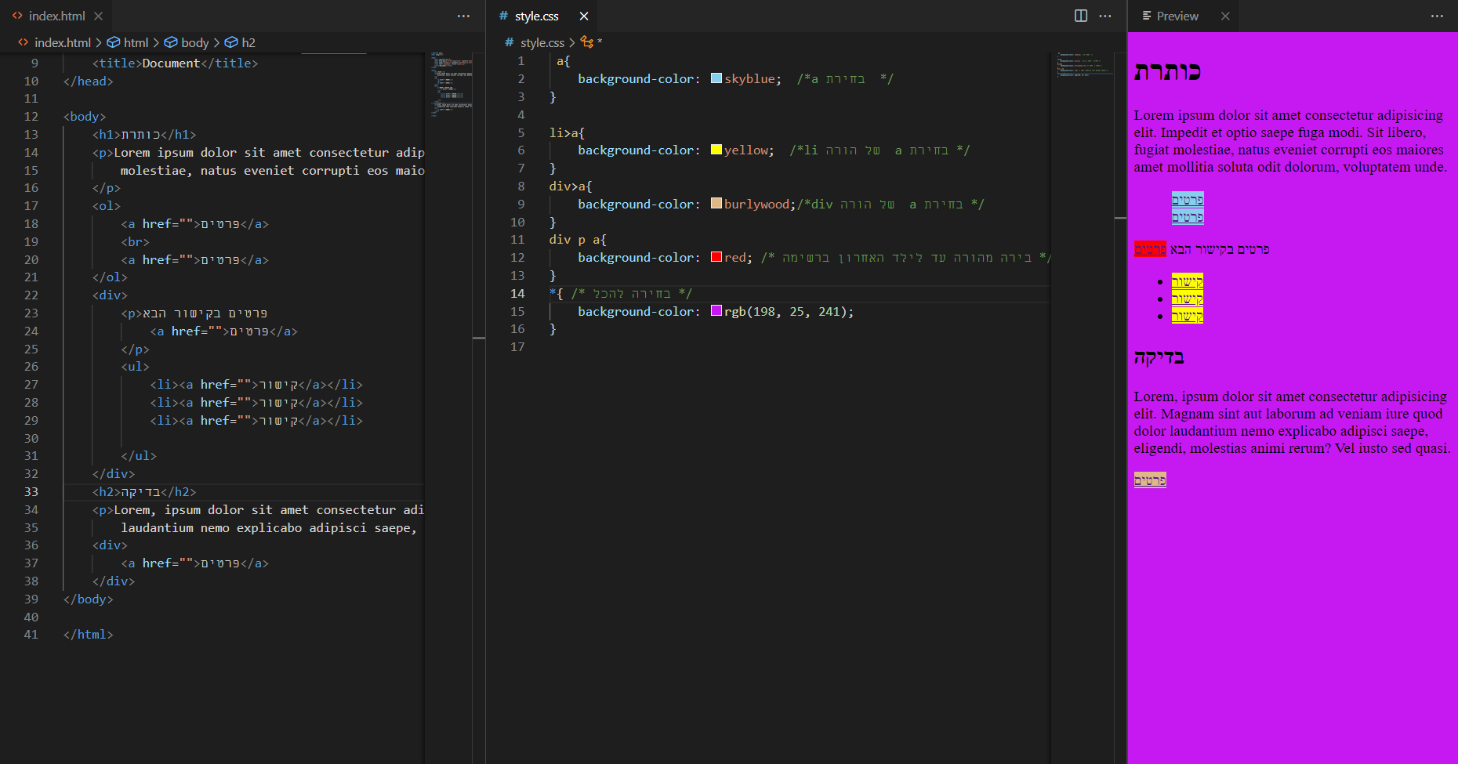Open more actions menu in Preview panel
Screen dimensions: 1458x764
pyautogui.click(x=1436, y=16)
